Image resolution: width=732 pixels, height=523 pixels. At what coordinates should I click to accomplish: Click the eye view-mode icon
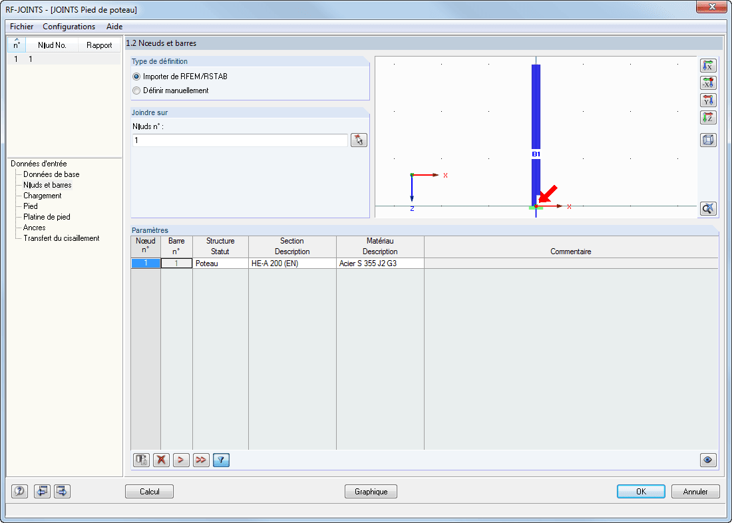point(708,460)
